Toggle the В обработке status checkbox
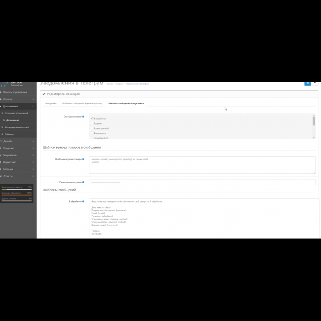 tap(92, 119)
